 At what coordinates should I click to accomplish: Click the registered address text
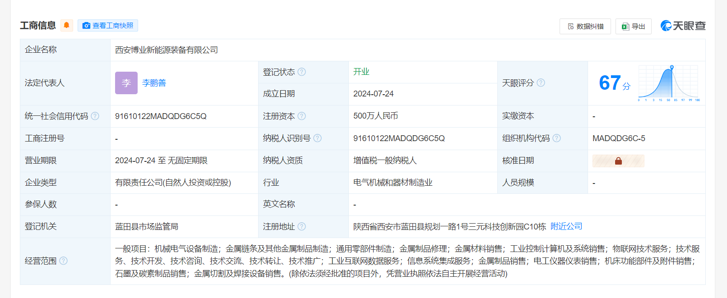449,227
